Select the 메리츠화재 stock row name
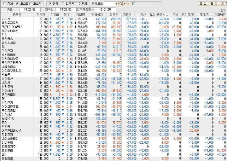 click(x=9, y=43)
